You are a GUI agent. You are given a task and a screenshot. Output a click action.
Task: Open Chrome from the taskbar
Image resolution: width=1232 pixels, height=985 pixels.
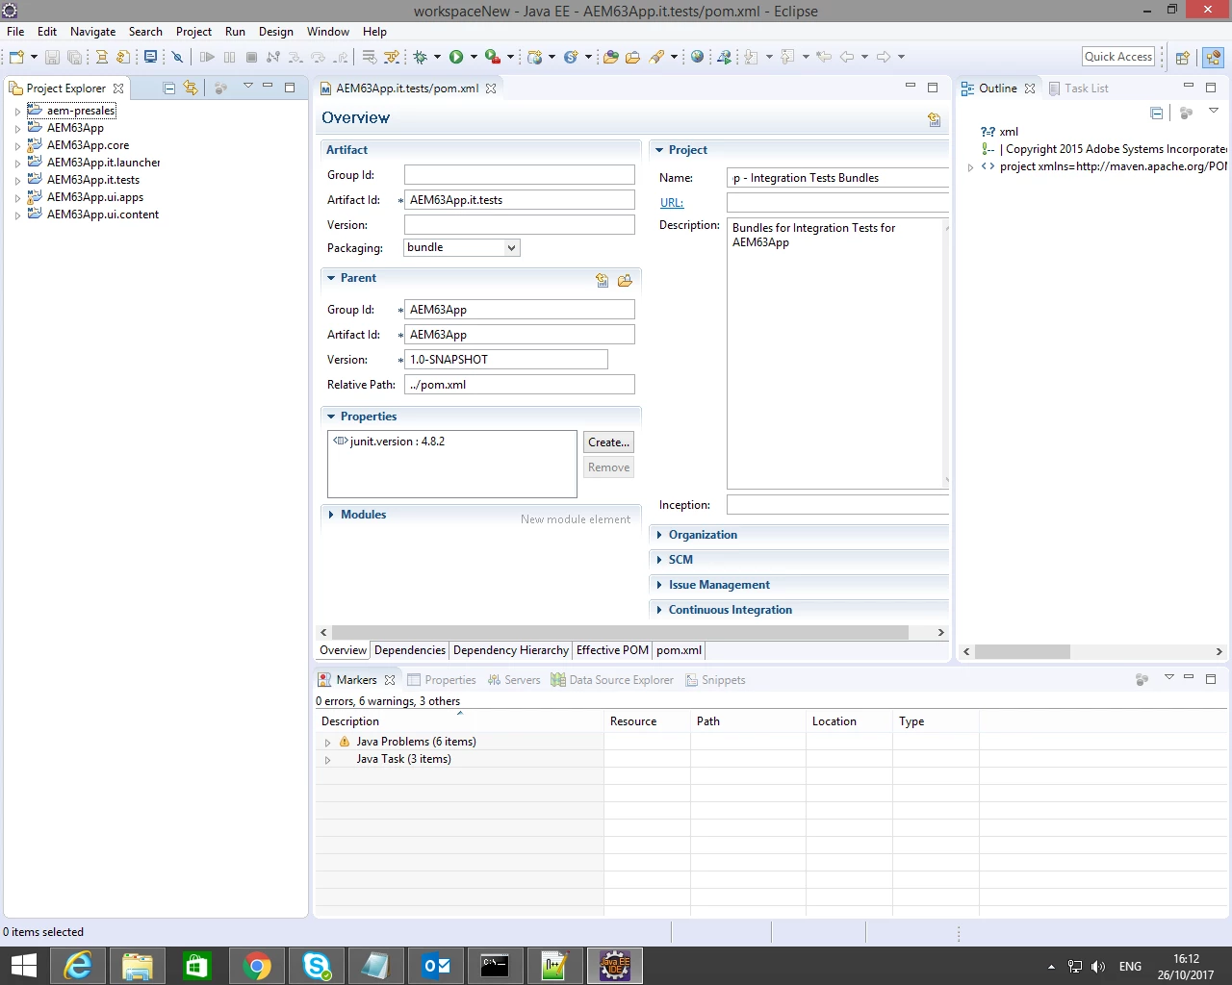pos(257,966)
